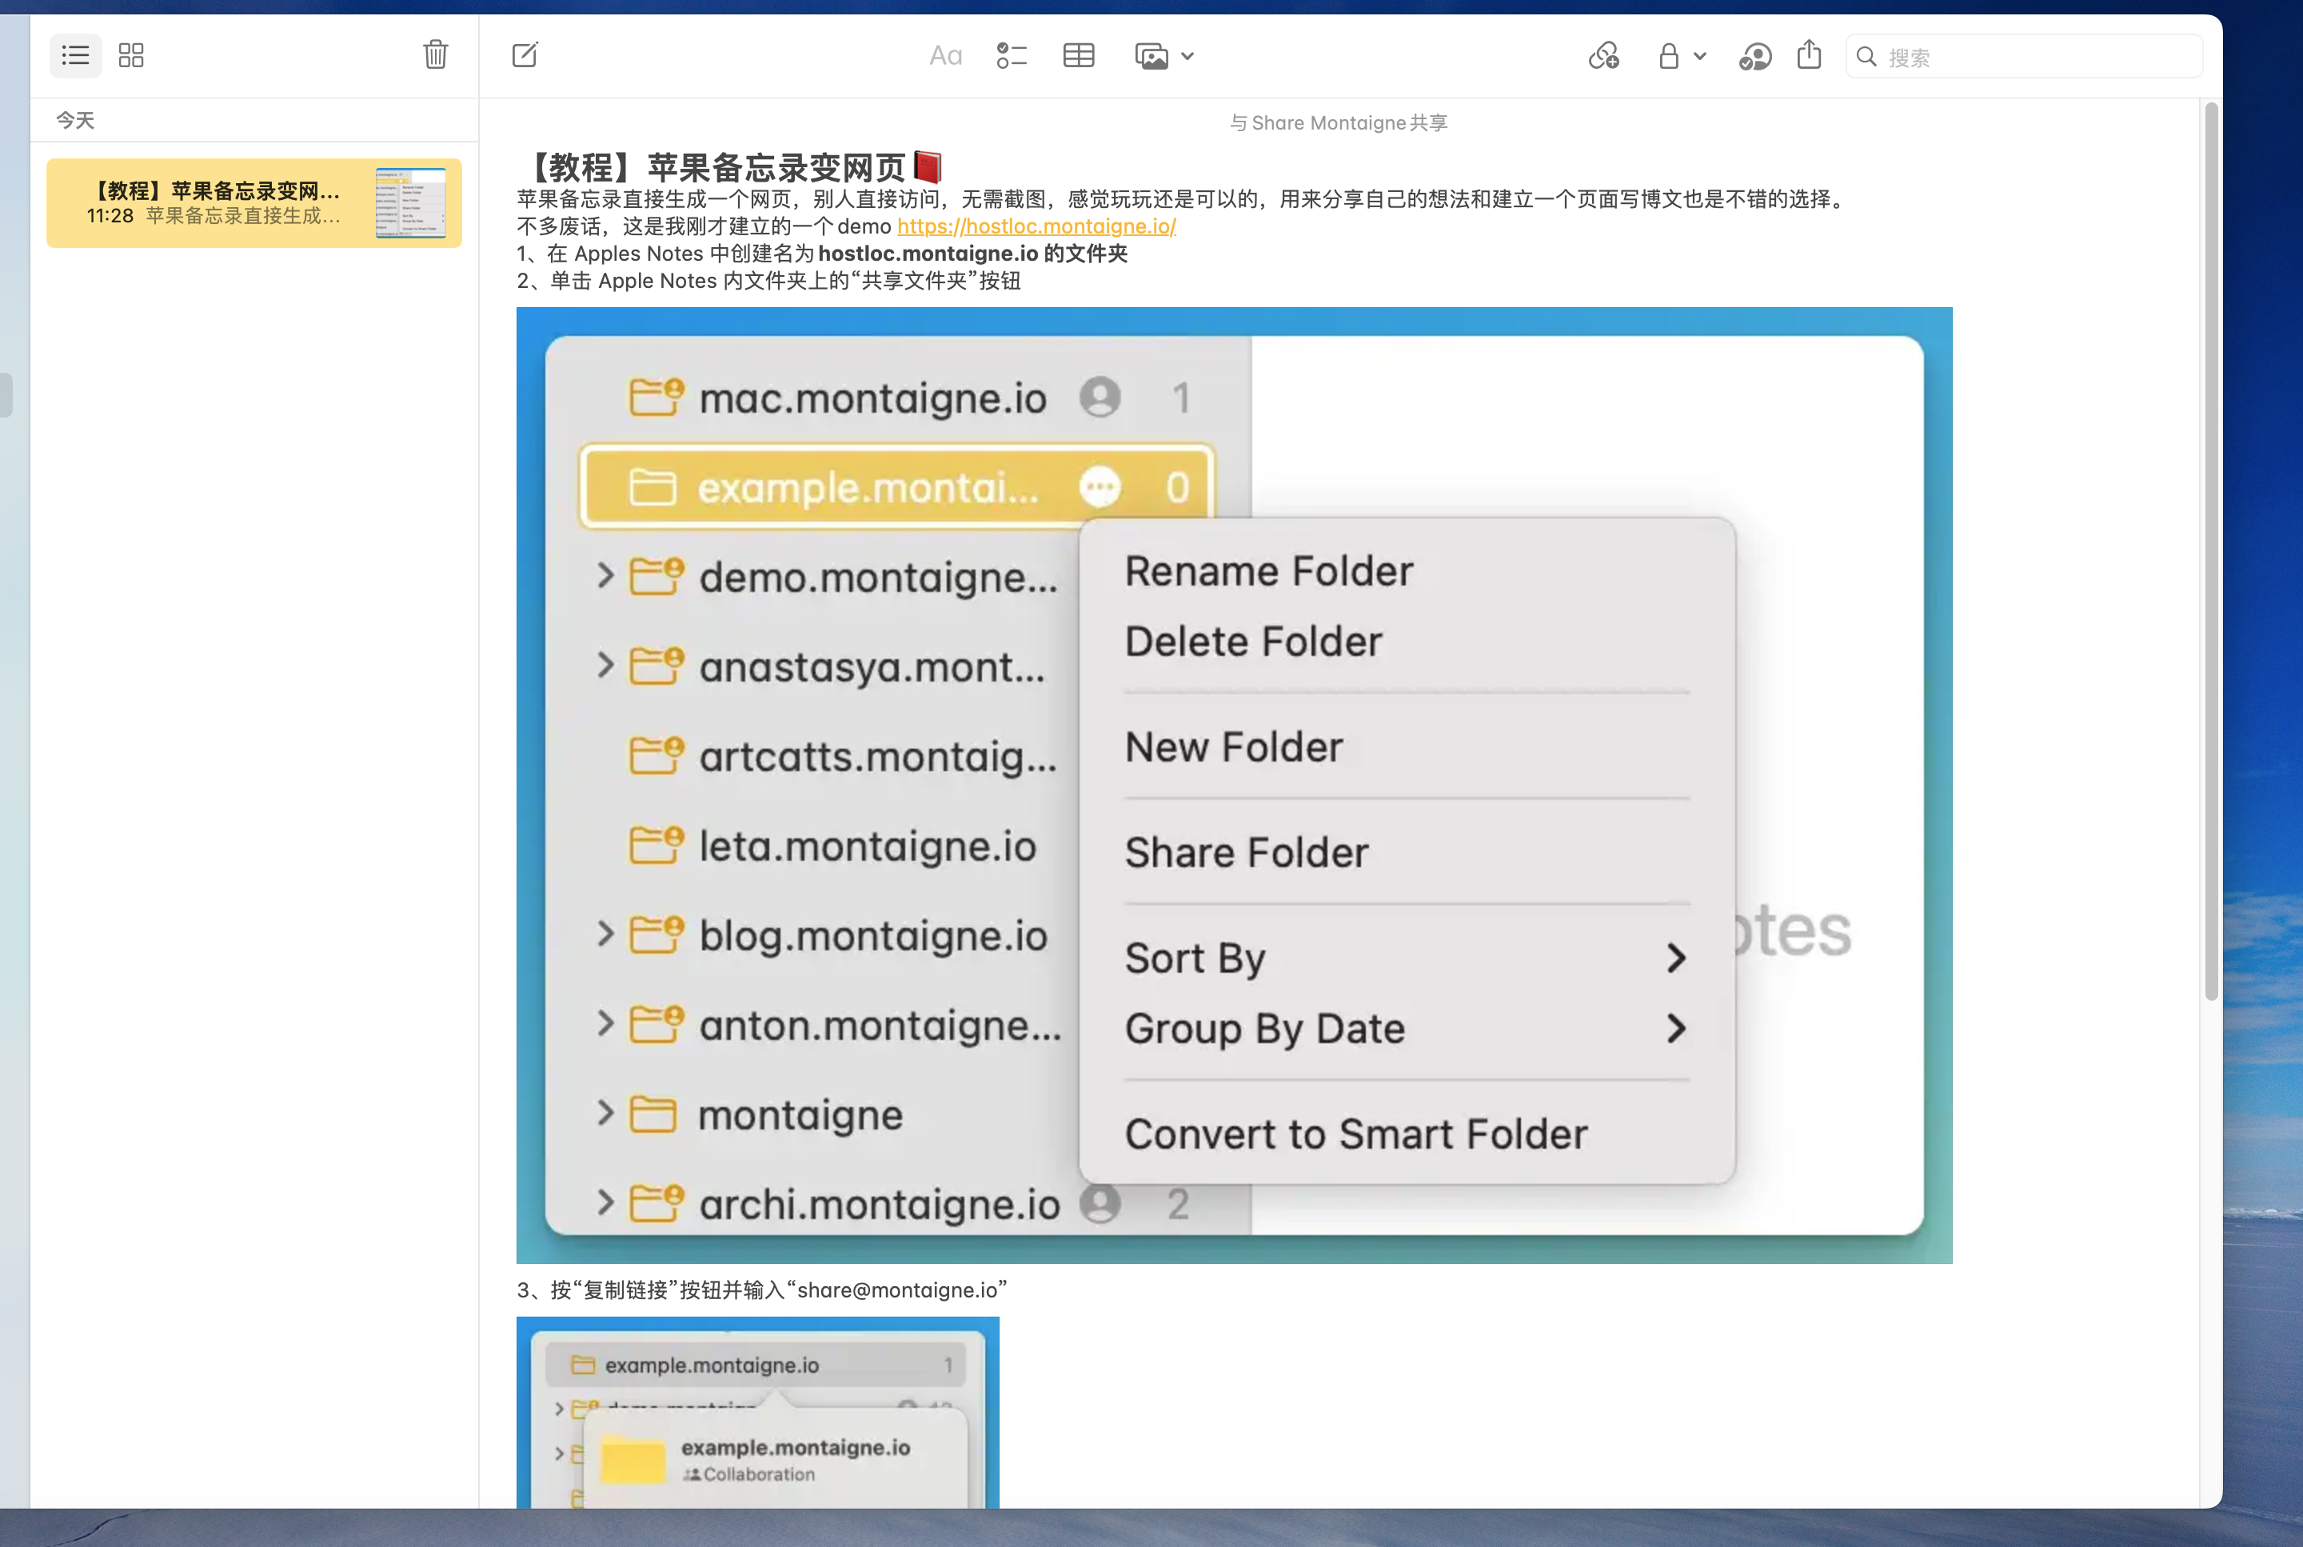This screenshot has height=1547, width=2303.
Task: Click the example.montaigne.io row in second image
Action: (x=755, y=1365)
